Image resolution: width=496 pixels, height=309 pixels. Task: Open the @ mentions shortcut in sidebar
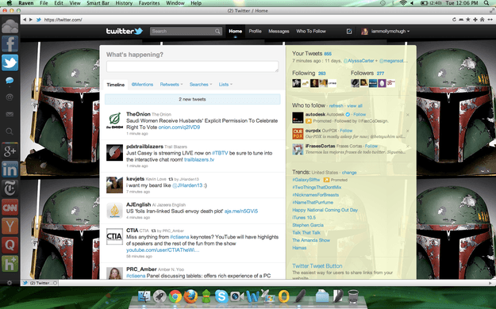tap(10, 97)
